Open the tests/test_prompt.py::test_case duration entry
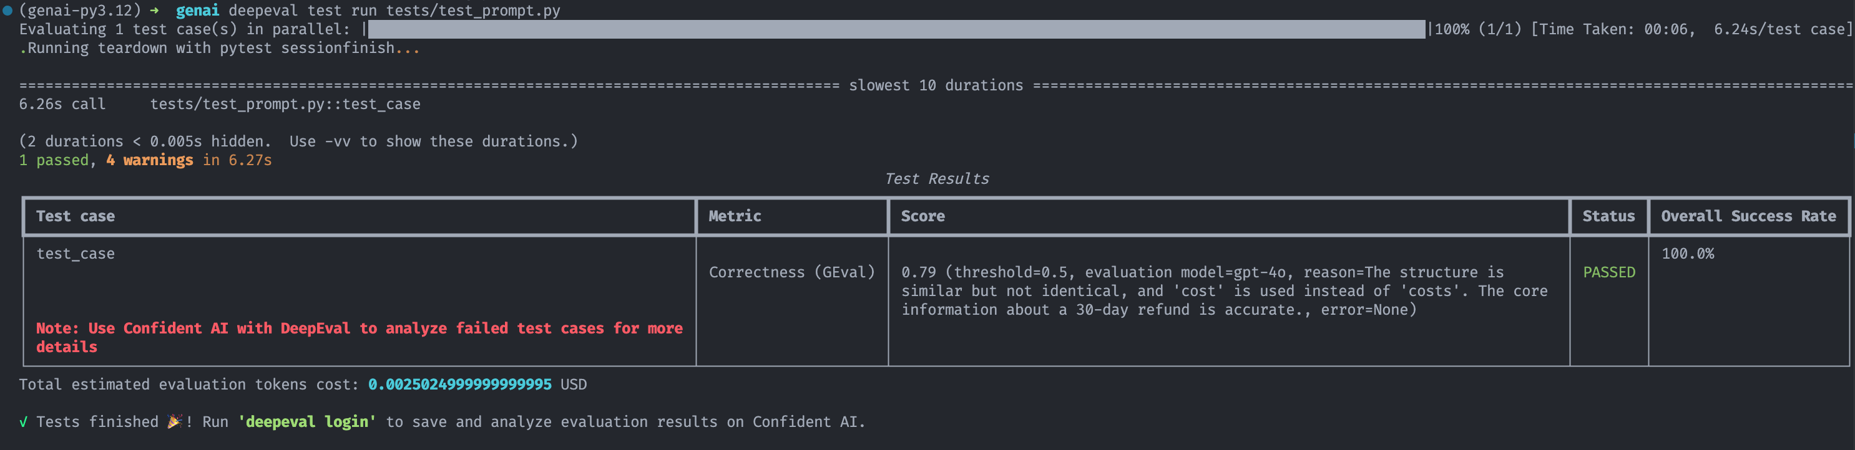 [x=285, y=104]
